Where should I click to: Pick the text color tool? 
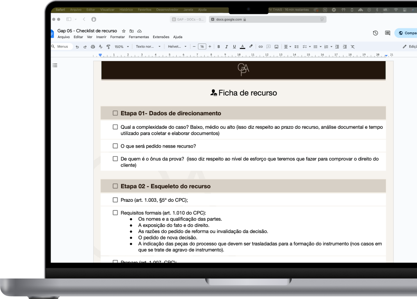tap(242, 47)
